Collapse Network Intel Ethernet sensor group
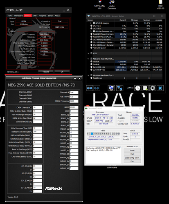This screenshot has width=169, height=204. coord(88,59)
